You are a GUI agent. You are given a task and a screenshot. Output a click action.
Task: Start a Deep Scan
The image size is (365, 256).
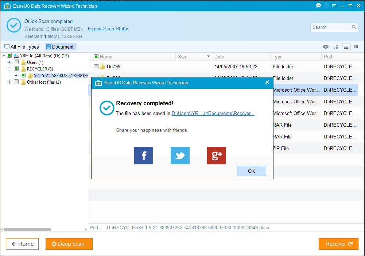coord(69,244)
